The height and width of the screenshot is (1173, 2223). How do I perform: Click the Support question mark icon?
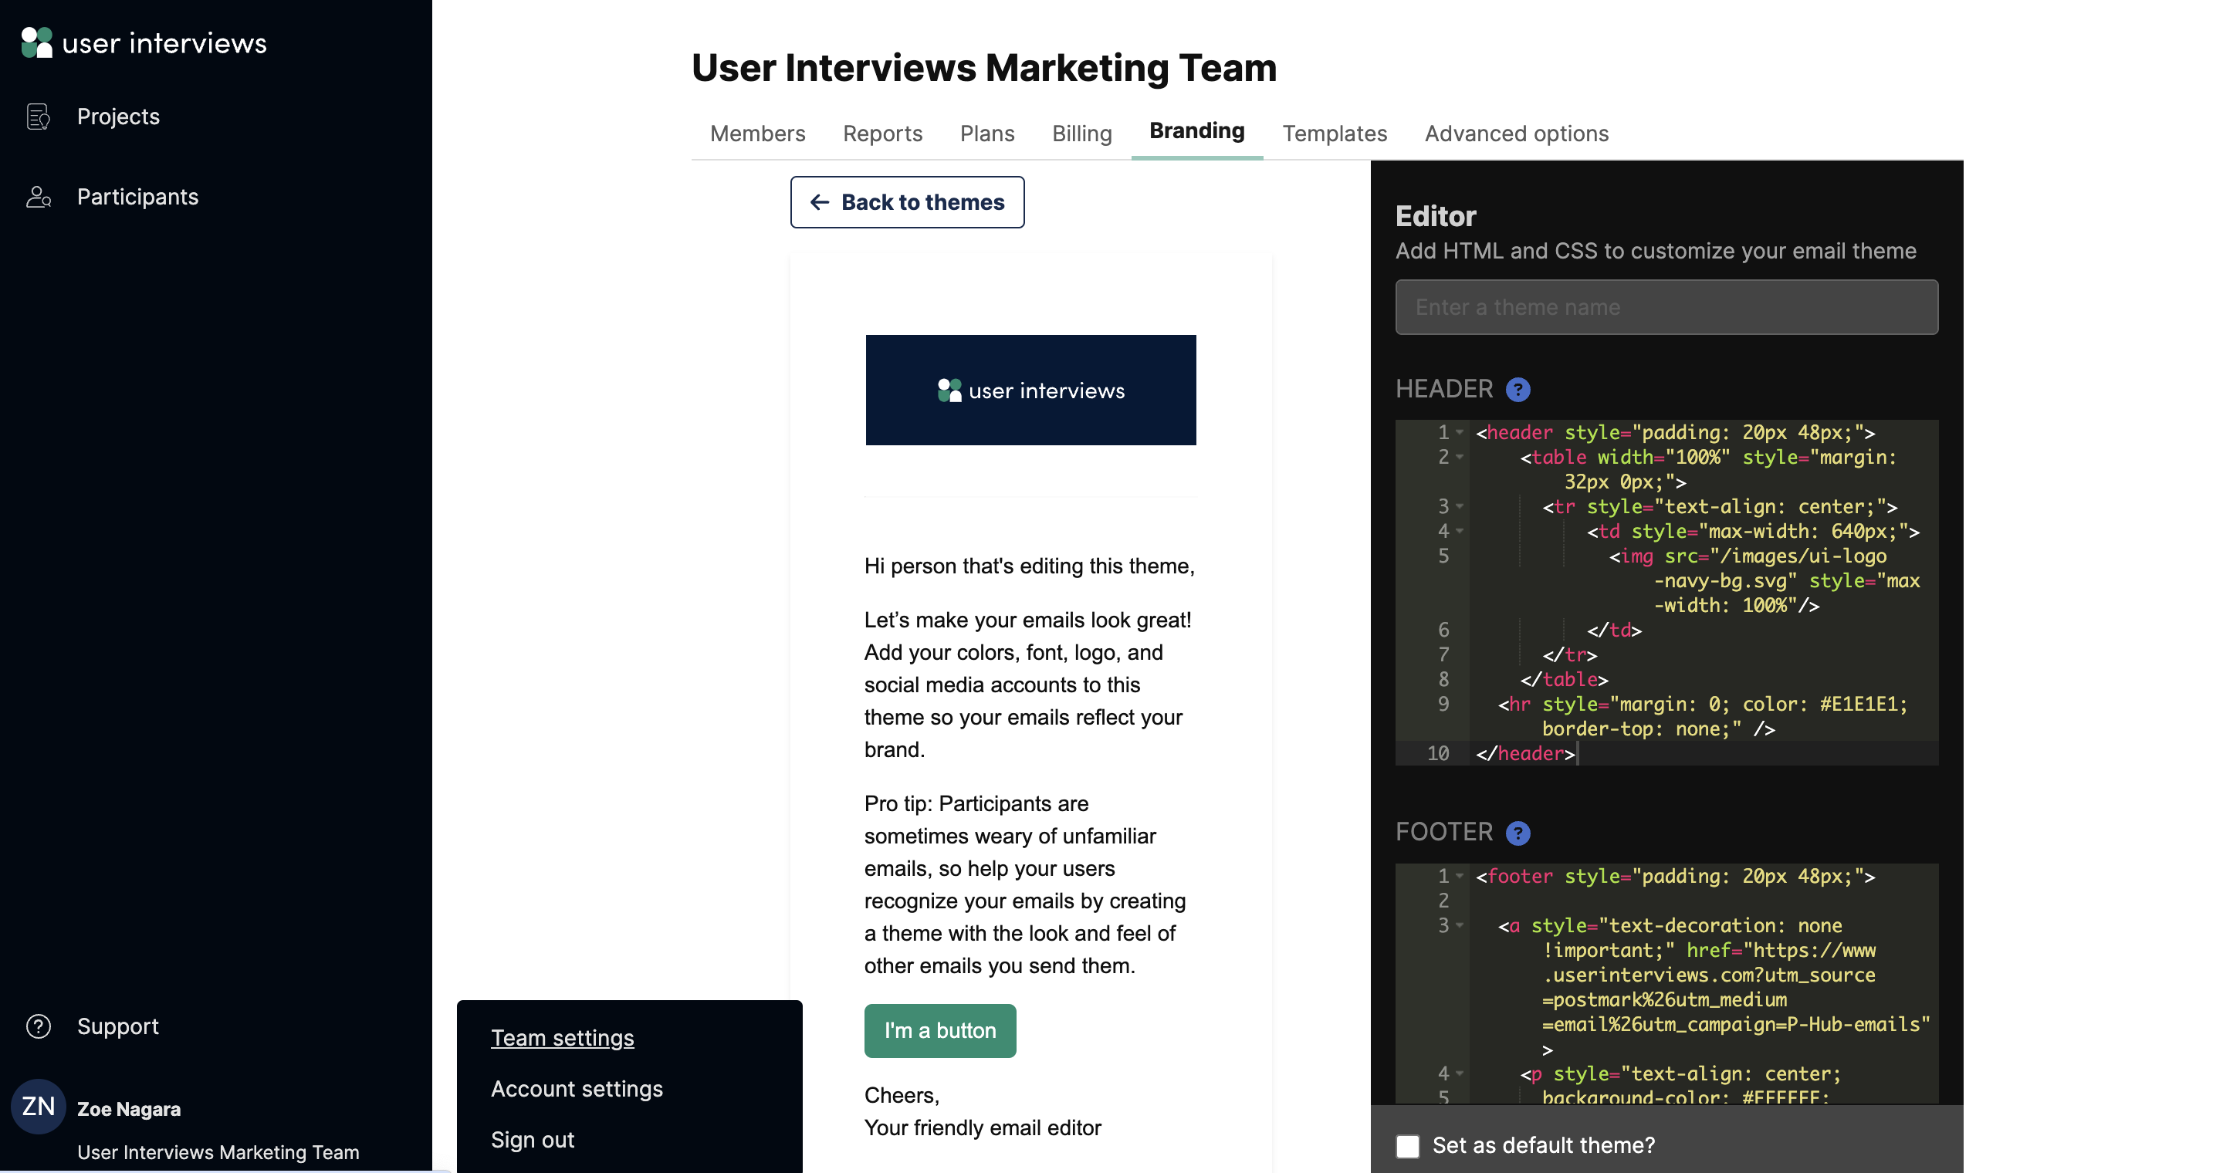click(38, 1026)
